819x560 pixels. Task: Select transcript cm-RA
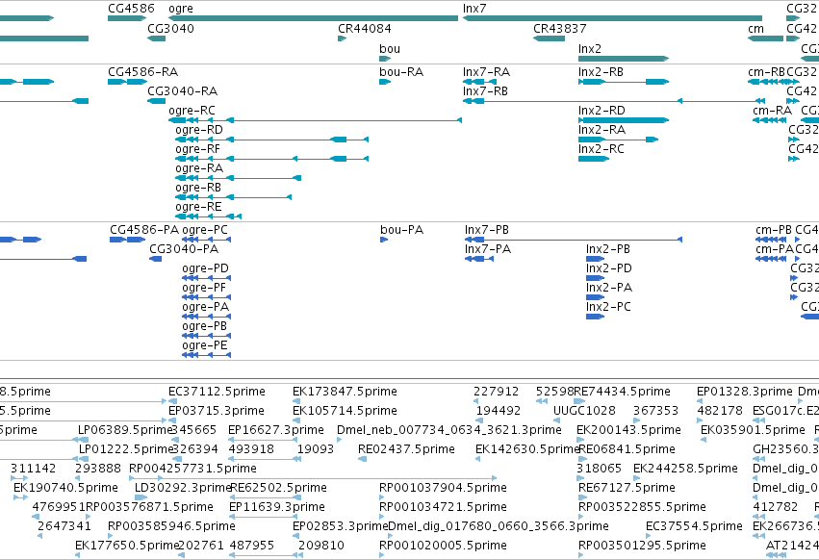pos(770,120)
